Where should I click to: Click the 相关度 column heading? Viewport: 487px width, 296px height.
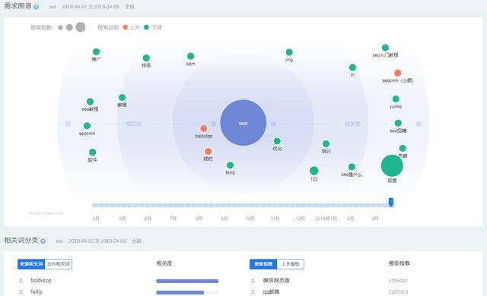164,263
